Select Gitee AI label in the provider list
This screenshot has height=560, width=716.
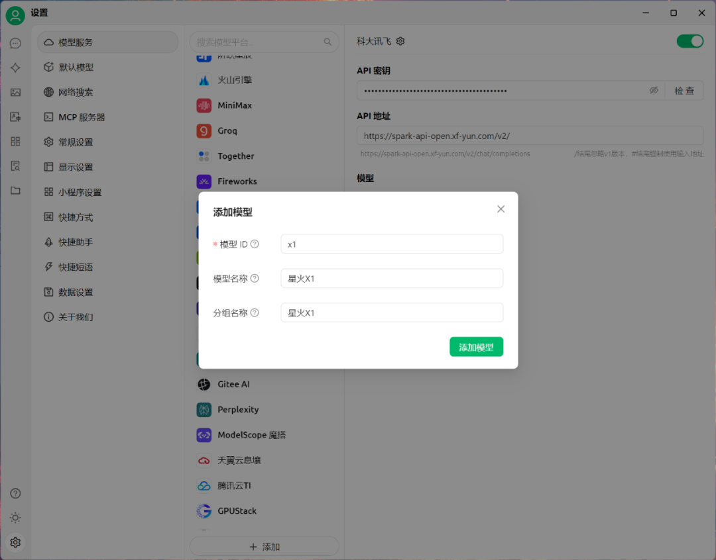pyautogui.click(x=233, y=385)
